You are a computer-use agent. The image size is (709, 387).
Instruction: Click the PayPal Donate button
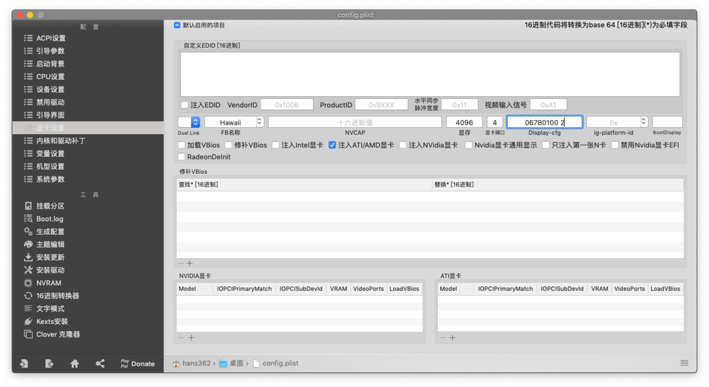tap(137, 364)
